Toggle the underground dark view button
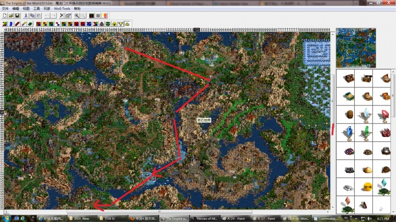Image resolution: width=396 pixels, height=222 pixels. 92,16
